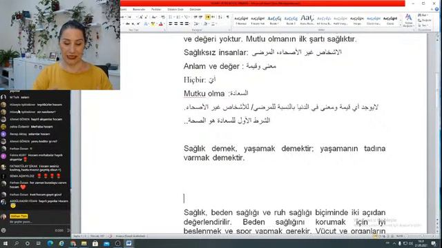
Task: Toggle show paragraph marks (¶)
Action: click(x=227, y=17)
